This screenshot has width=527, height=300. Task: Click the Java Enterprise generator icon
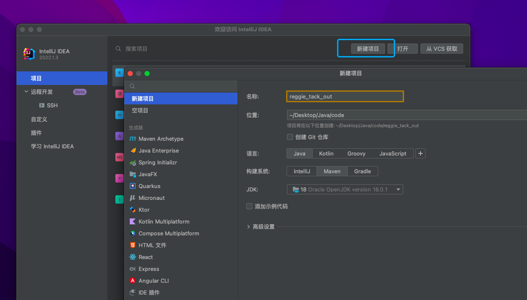point(133,150)
